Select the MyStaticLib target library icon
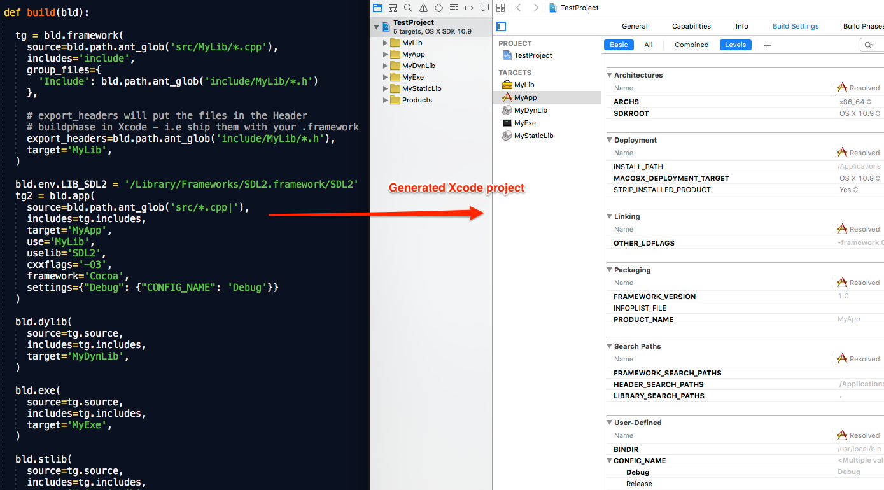The image size is (884, 490). [507, 136]
